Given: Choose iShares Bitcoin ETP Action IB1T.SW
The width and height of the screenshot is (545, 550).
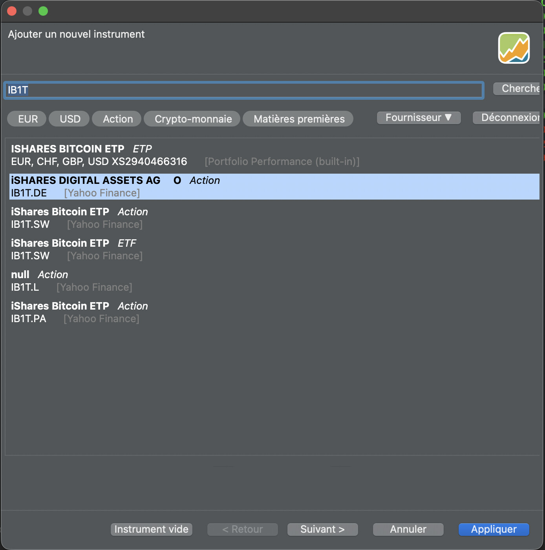Looking at the screenshot, I should point(79,218).
